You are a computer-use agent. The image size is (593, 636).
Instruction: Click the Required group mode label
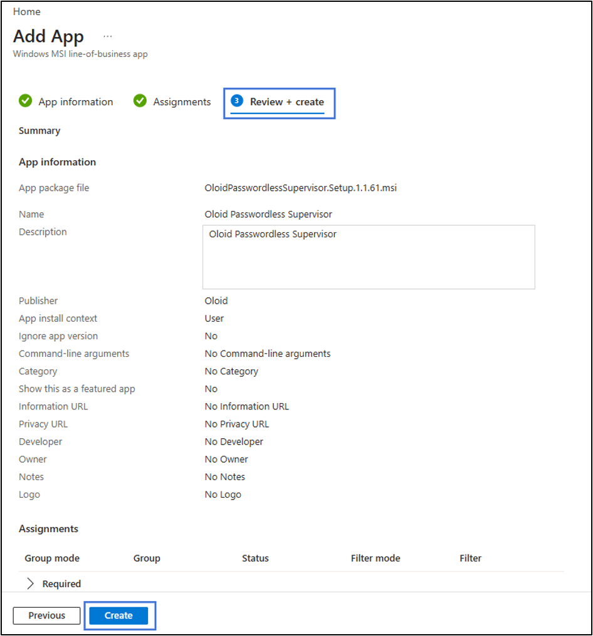61,583
